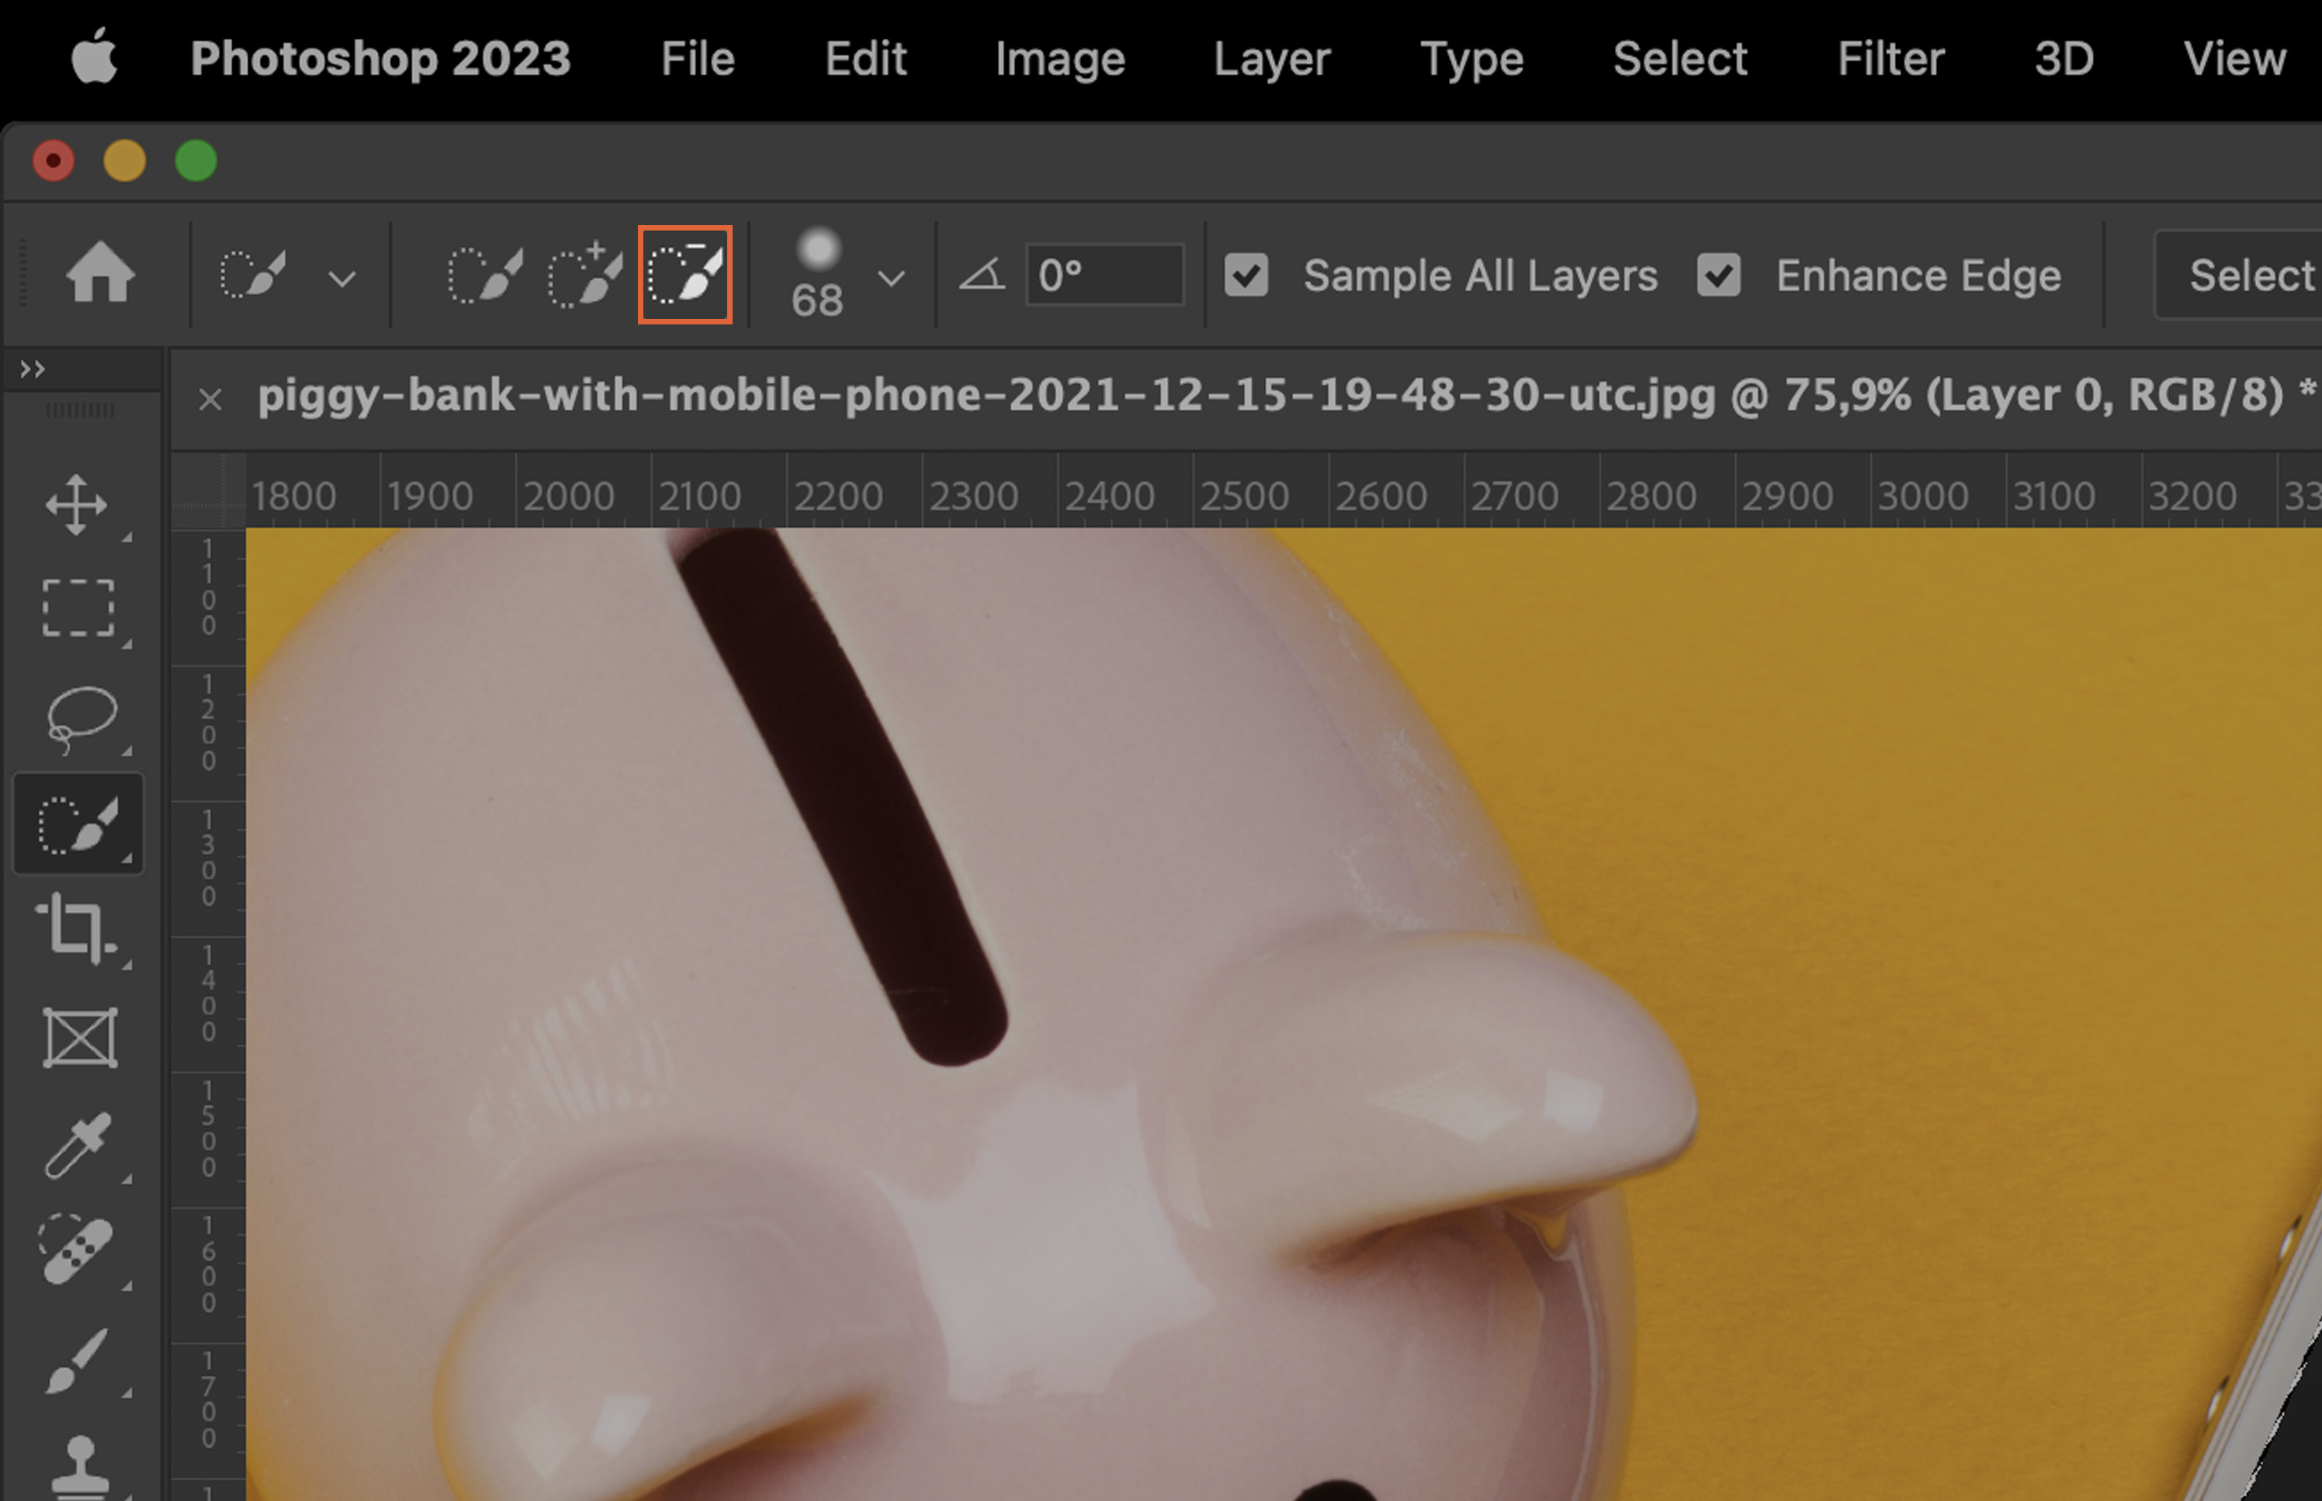
Task: Select the Brush tool in toolbar
Action: 76,1360
